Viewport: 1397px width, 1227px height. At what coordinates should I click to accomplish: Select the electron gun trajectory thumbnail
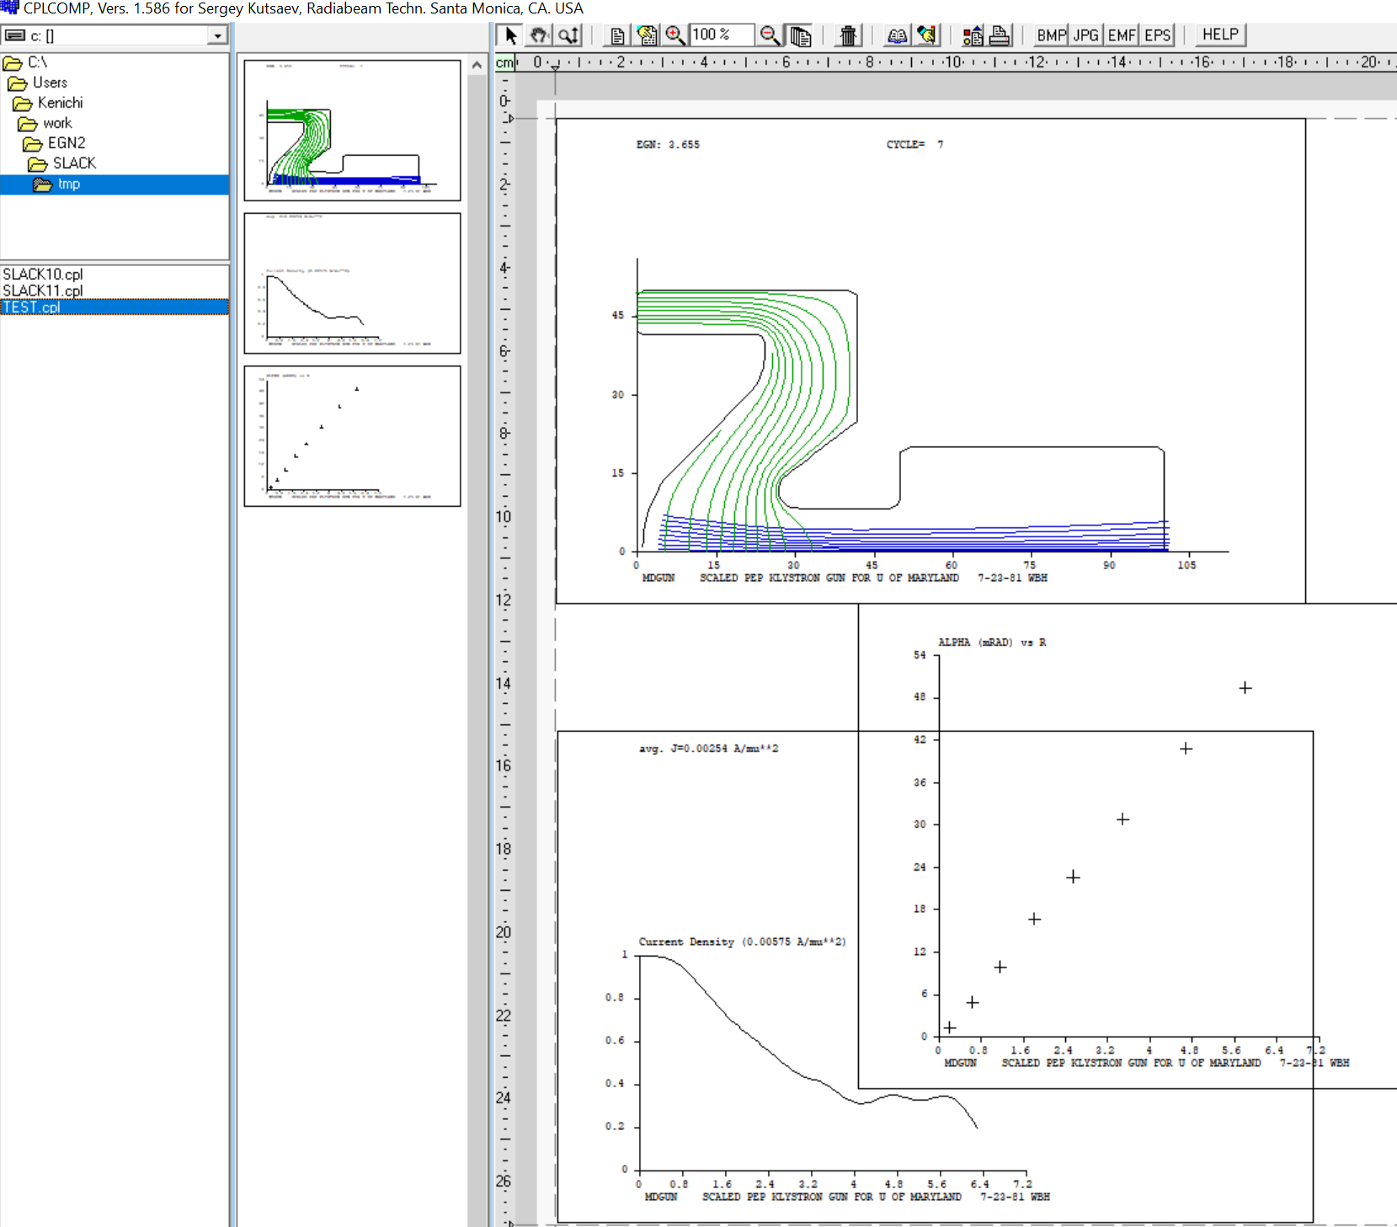click(x=352, y=130)
